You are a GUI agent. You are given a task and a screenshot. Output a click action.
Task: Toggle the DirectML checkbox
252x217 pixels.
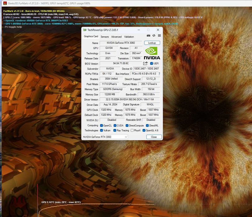pyautogui.click(x=147, y=126)
